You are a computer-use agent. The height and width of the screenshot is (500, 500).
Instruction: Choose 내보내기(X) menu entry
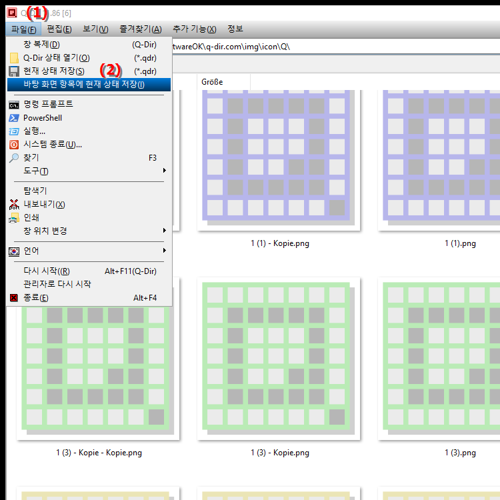pos(89,205)
